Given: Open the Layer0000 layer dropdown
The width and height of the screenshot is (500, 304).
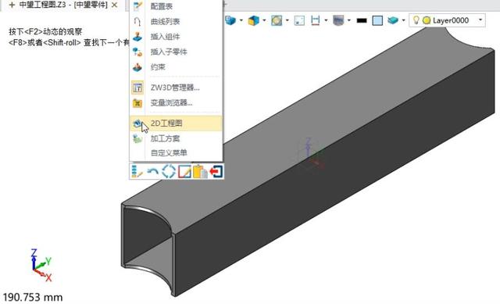Looking at the screenshot, I should click(x=480, y=20).
